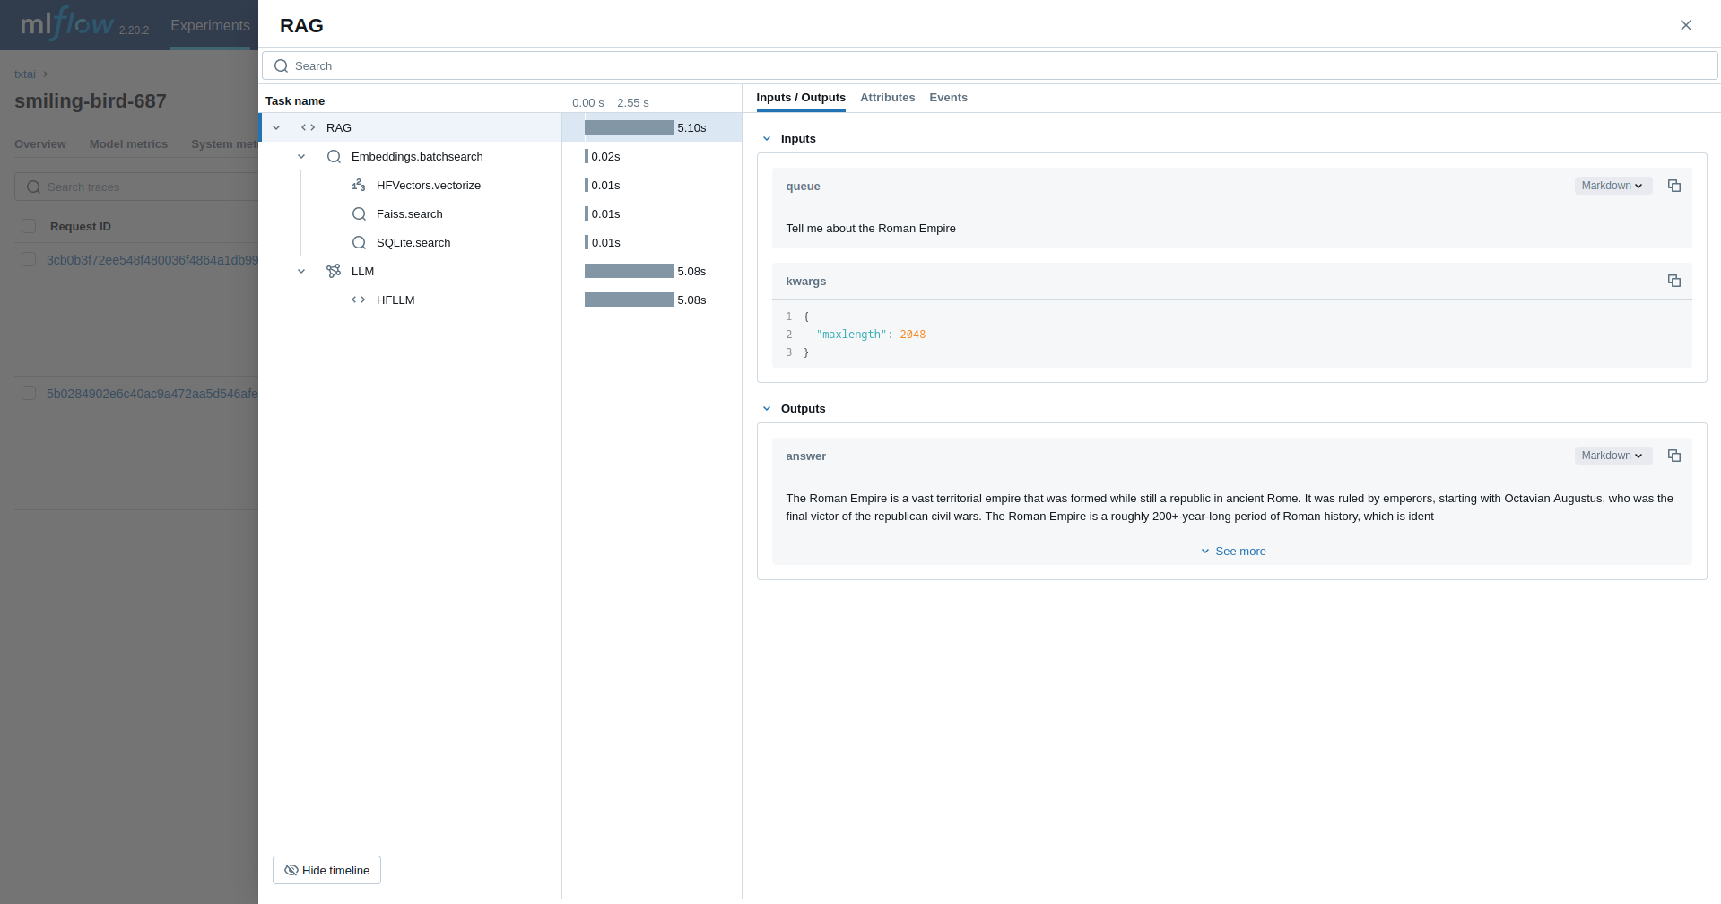Screen dimensions: 1721x904
Task: Click the agent icon beside the LLM task
Action: pyautogui.click(x=334, y=271)
